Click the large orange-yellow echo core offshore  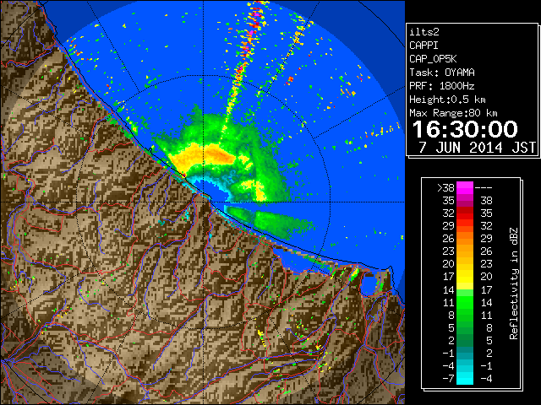[204, 156]
